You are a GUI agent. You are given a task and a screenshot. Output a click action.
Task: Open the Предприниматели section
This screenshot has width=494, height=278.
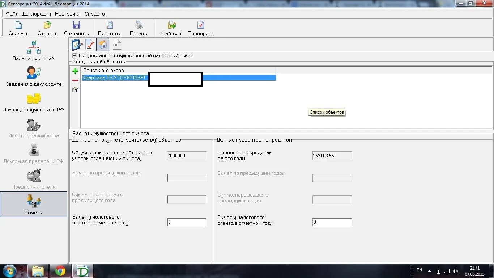pos(34,179)
